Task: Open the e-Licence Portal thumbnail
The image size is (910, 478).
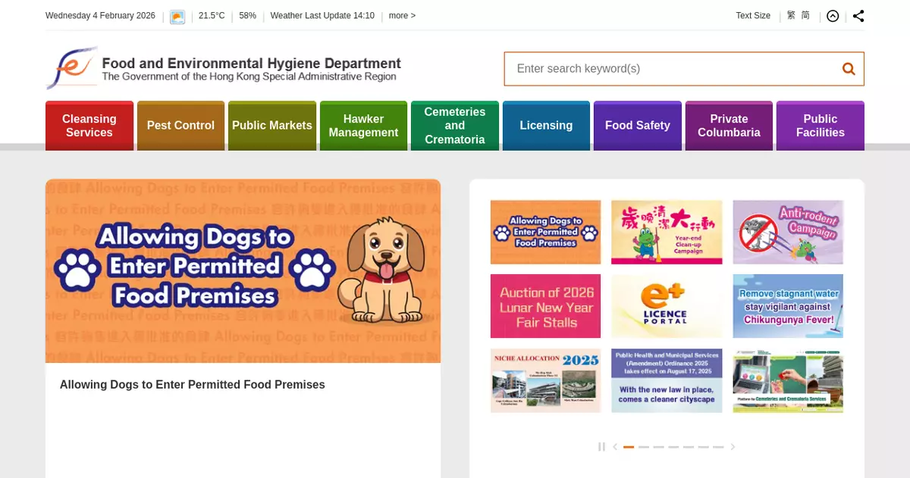Action: (667, 306)
